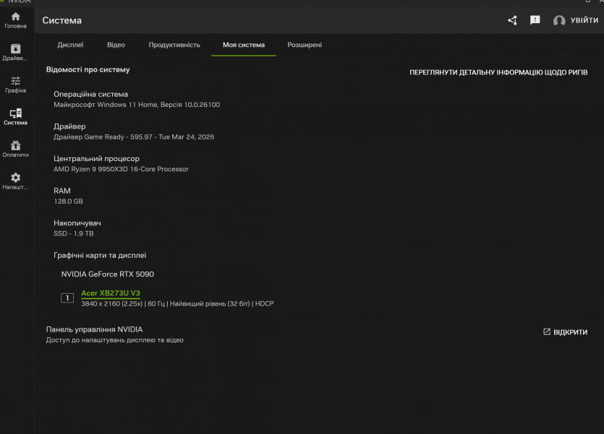The height and width of the screenshot is (434, 604).
Task: Open Налаштування via the gear icon
Action: coord(15,181)
